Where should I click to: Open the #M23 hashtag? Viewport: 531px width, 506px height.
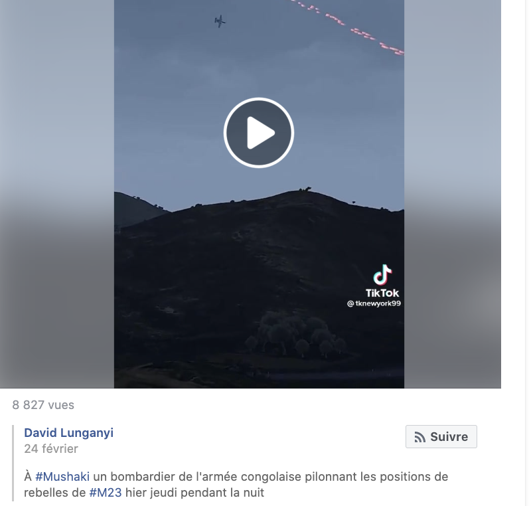coord(106,493)
